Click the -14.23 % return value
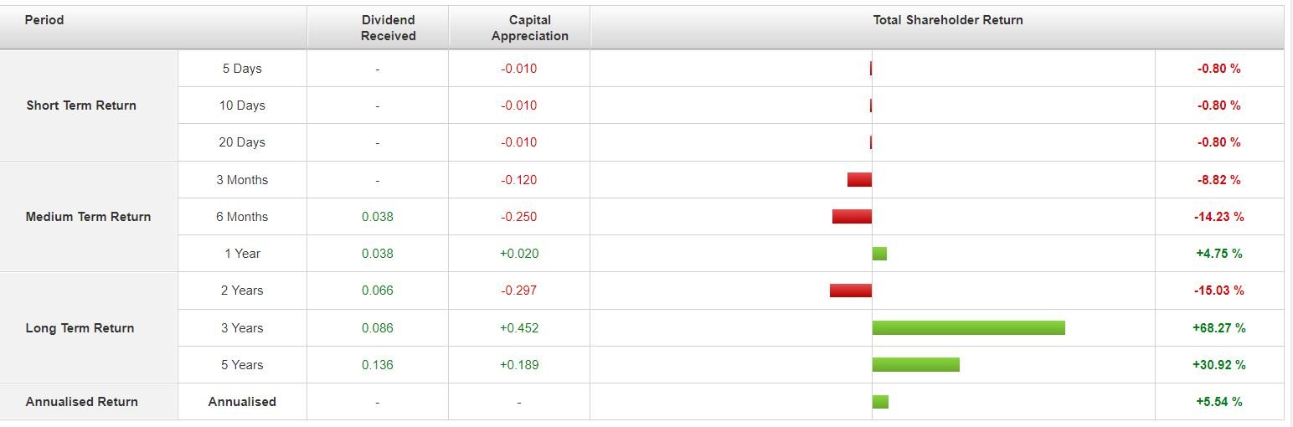1293x427 pixels. coord(1218,217)
